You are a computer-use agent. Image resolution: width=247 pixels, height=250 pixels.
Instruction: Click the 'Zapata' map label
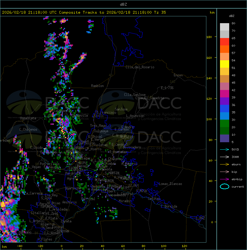point(66,221)
